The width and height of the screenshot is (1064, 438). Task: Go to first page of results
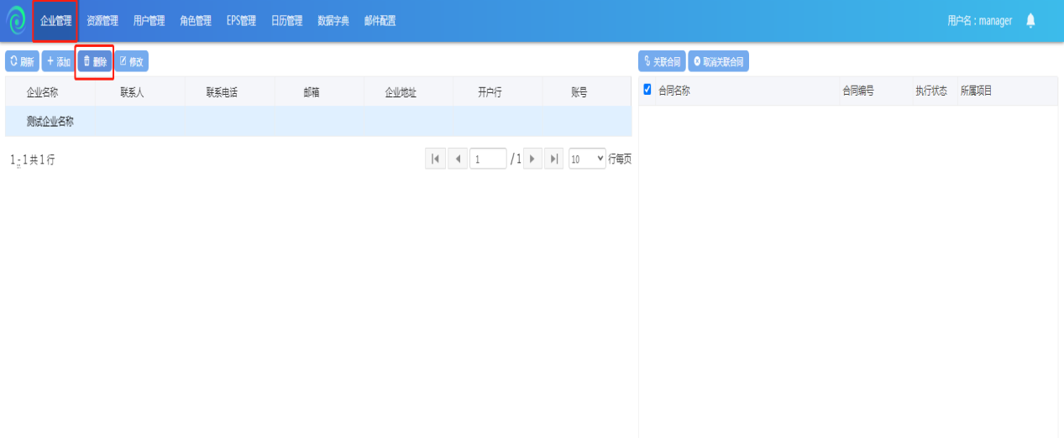pyautogui.click(x=435, y=159)
